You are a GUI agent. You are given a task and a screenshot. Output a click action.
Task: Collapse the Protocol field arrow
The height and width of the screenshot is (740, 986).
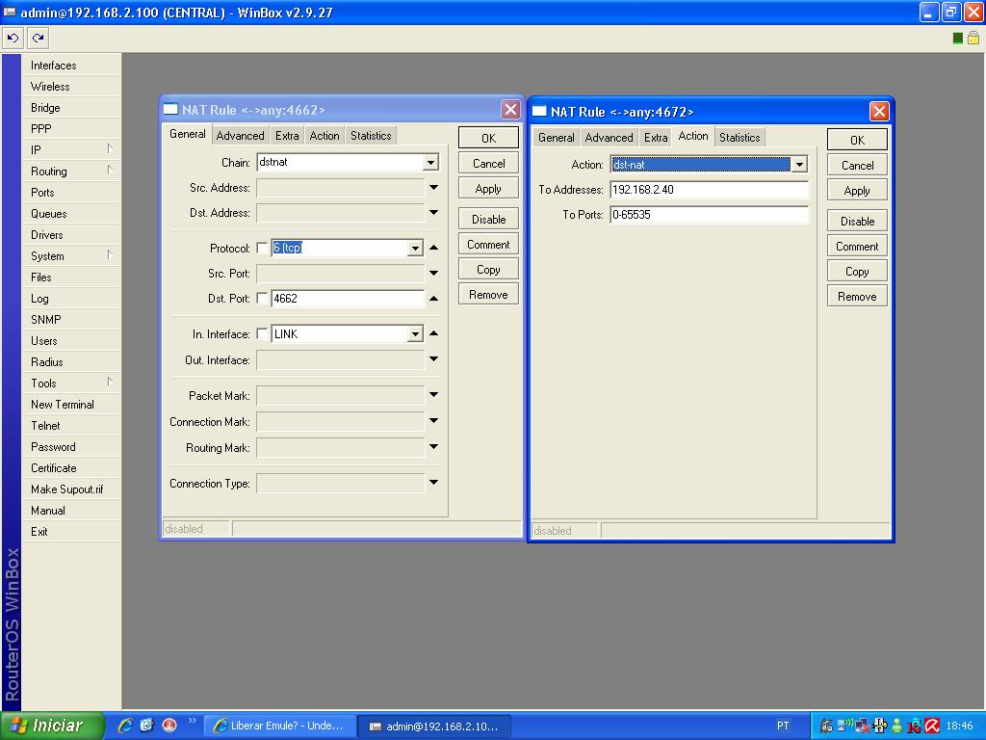coord(434,248)
